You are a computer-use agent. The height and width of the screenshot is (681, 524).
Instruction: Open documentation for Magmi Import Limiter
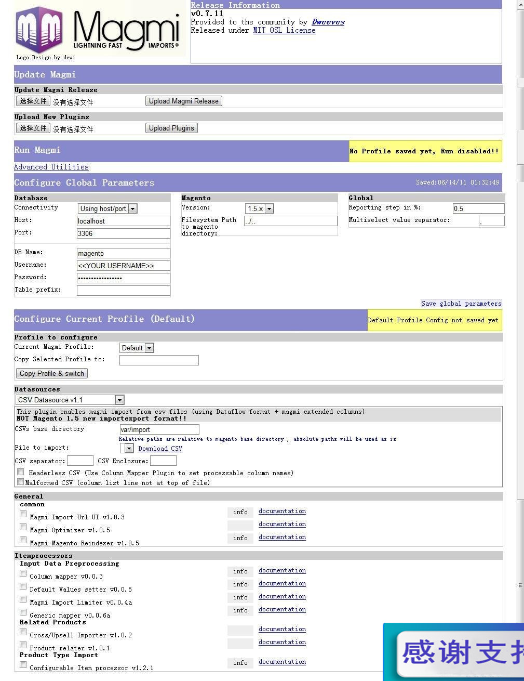coord(282,596)
